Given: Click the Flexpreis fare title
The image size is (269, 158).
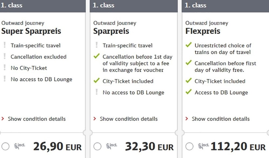Looking at the screenshot, I should pos(203,32).
